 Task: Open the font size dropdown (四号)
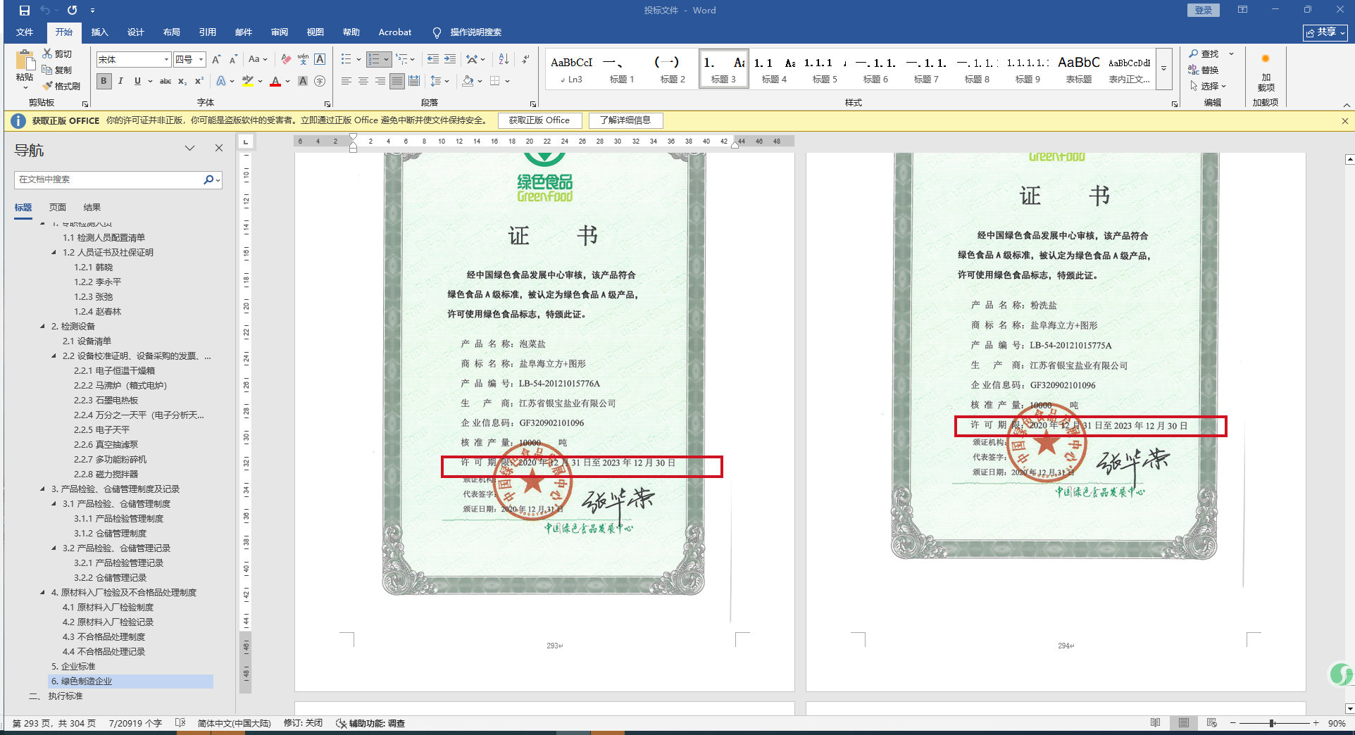201,60
